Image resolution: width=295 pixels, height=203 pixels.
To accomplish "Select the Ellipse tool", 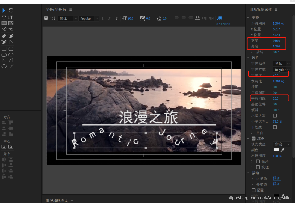I will (4, 66).
